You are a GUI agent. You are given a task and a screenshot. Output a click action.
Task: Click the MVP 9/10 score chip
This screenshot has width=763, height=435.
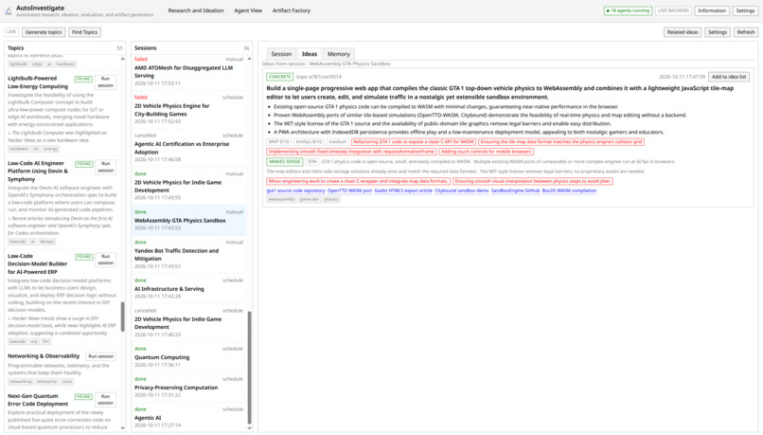pos(279,142)
